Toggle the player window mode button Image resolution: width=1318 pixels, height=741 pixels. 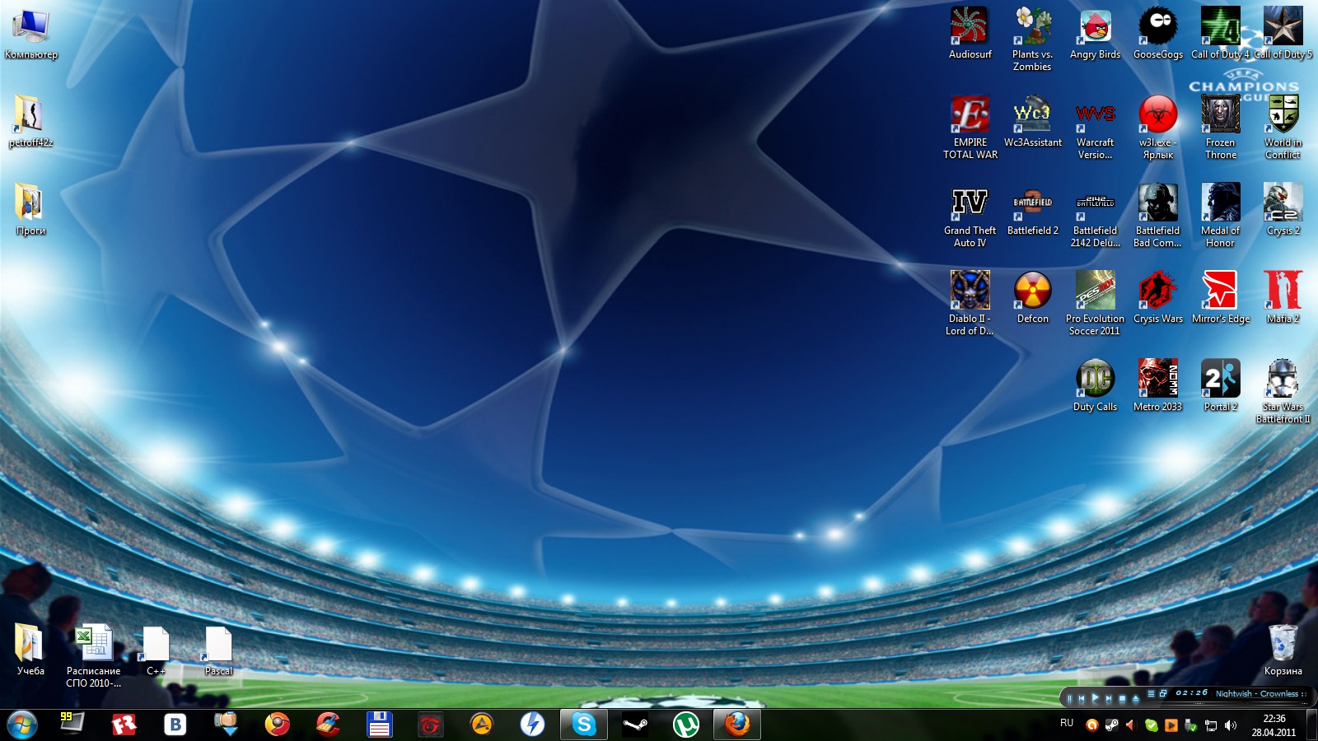pos(1163,693)
